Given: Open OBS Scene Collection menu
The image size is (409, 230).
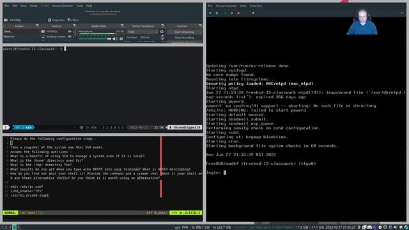Looking at the screenshot, I should point(63,6).
